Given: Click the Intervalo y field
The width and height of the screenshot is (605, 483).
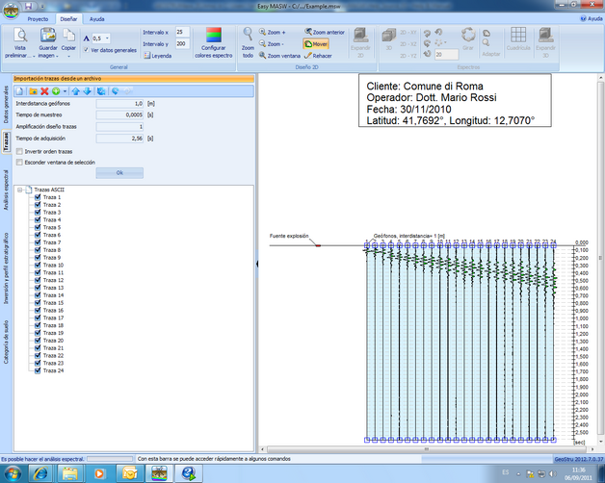Looking at the screenshot, I should (x=182, y=44).
